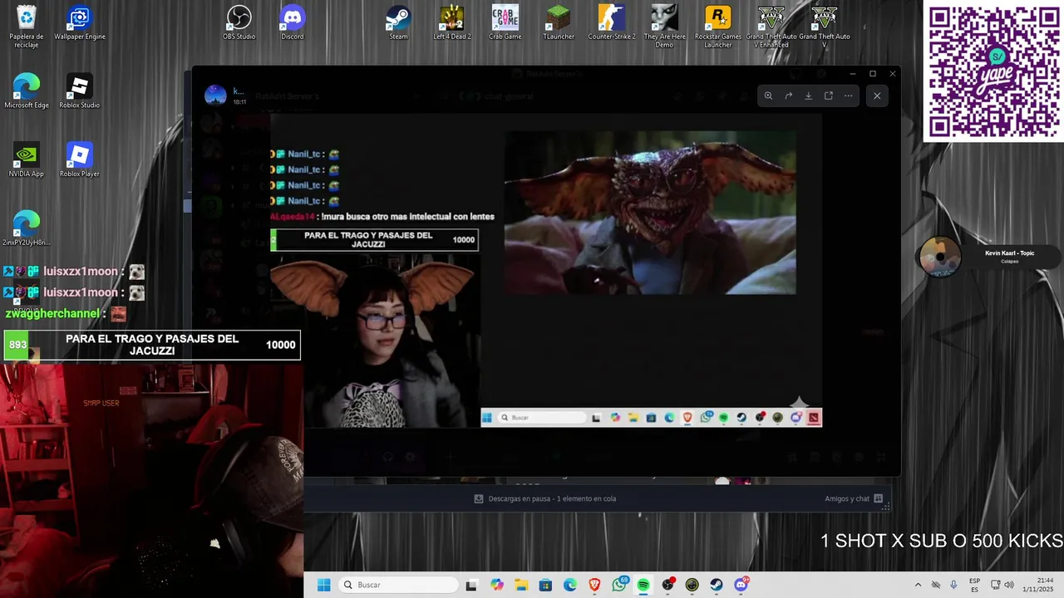The width and height of the screenshot is (1064, 598).
Task: Open image in browser via viewer toolbar
Action: (829, 96)
